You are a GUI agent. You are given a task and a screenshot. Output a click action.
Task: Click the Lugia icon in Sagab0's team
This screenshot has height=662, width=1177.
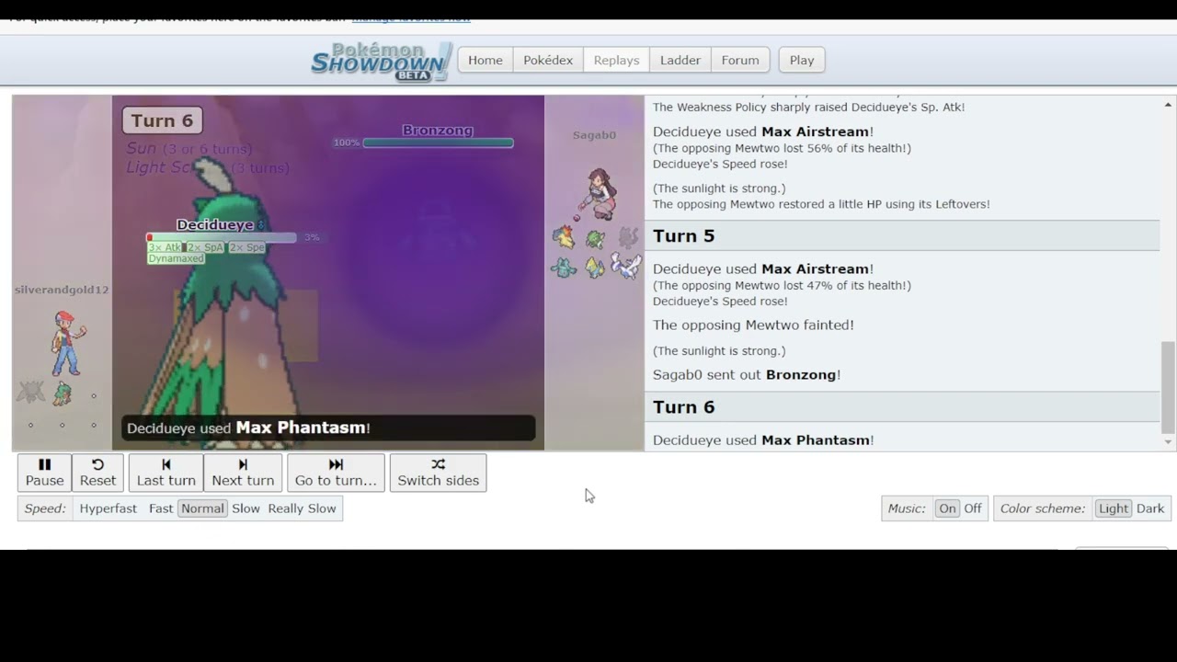point(626,268)
